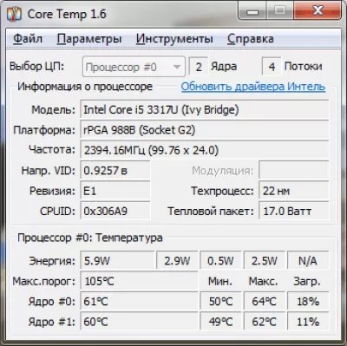Image resolution: width=347 pixels, height=346 pixels.
Task: Click the Core Temp 1.6 title text
Action: point(67,14)
